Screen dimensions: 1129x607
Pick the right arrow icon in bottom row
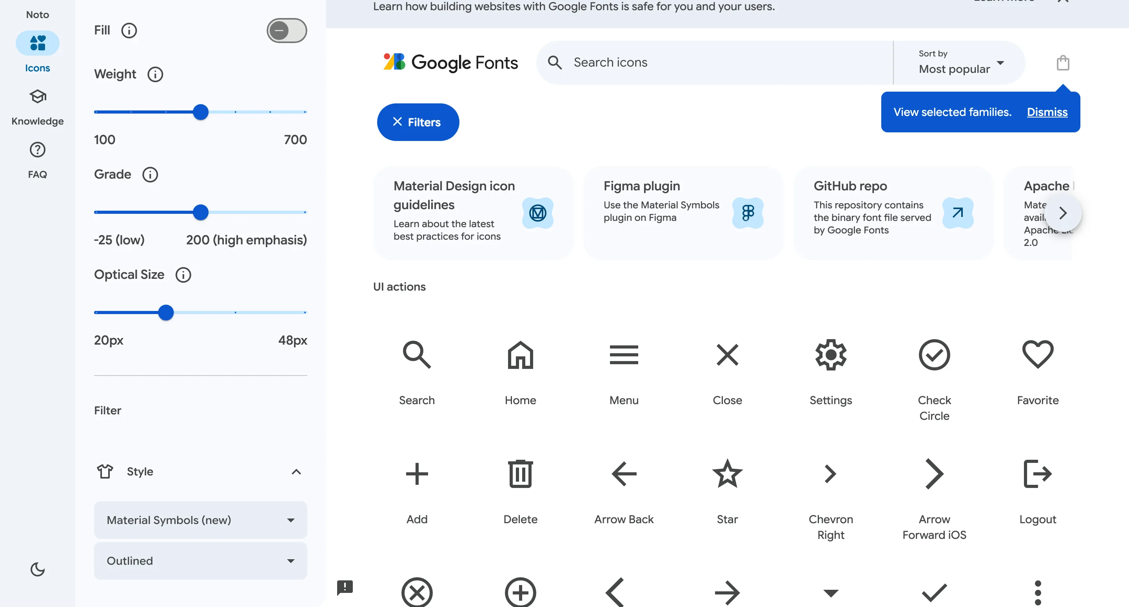coord(727,593)
